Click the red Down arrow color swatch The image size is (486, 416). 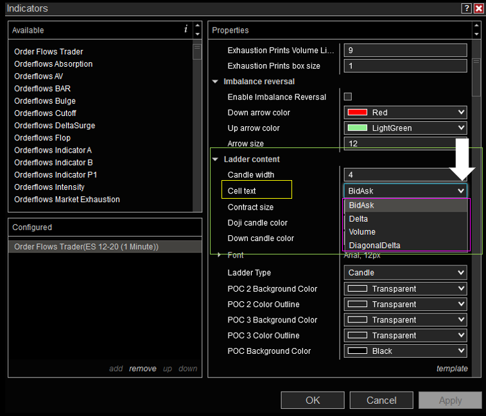[x=357, y=112]
